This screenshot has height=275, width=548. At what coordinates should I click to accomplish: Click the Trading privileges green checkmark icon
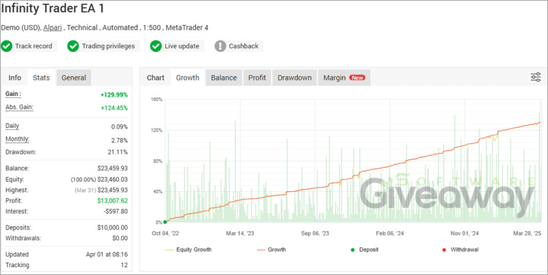pos(73,46)
